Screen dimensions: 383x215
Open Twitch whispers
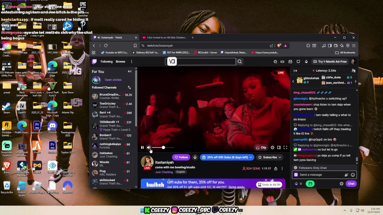[x=298, y=62]
